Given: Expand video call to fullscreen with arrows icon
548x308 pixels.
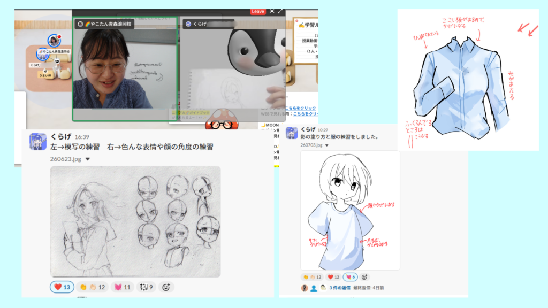Looking at the screenshot, I should [280, 11].
